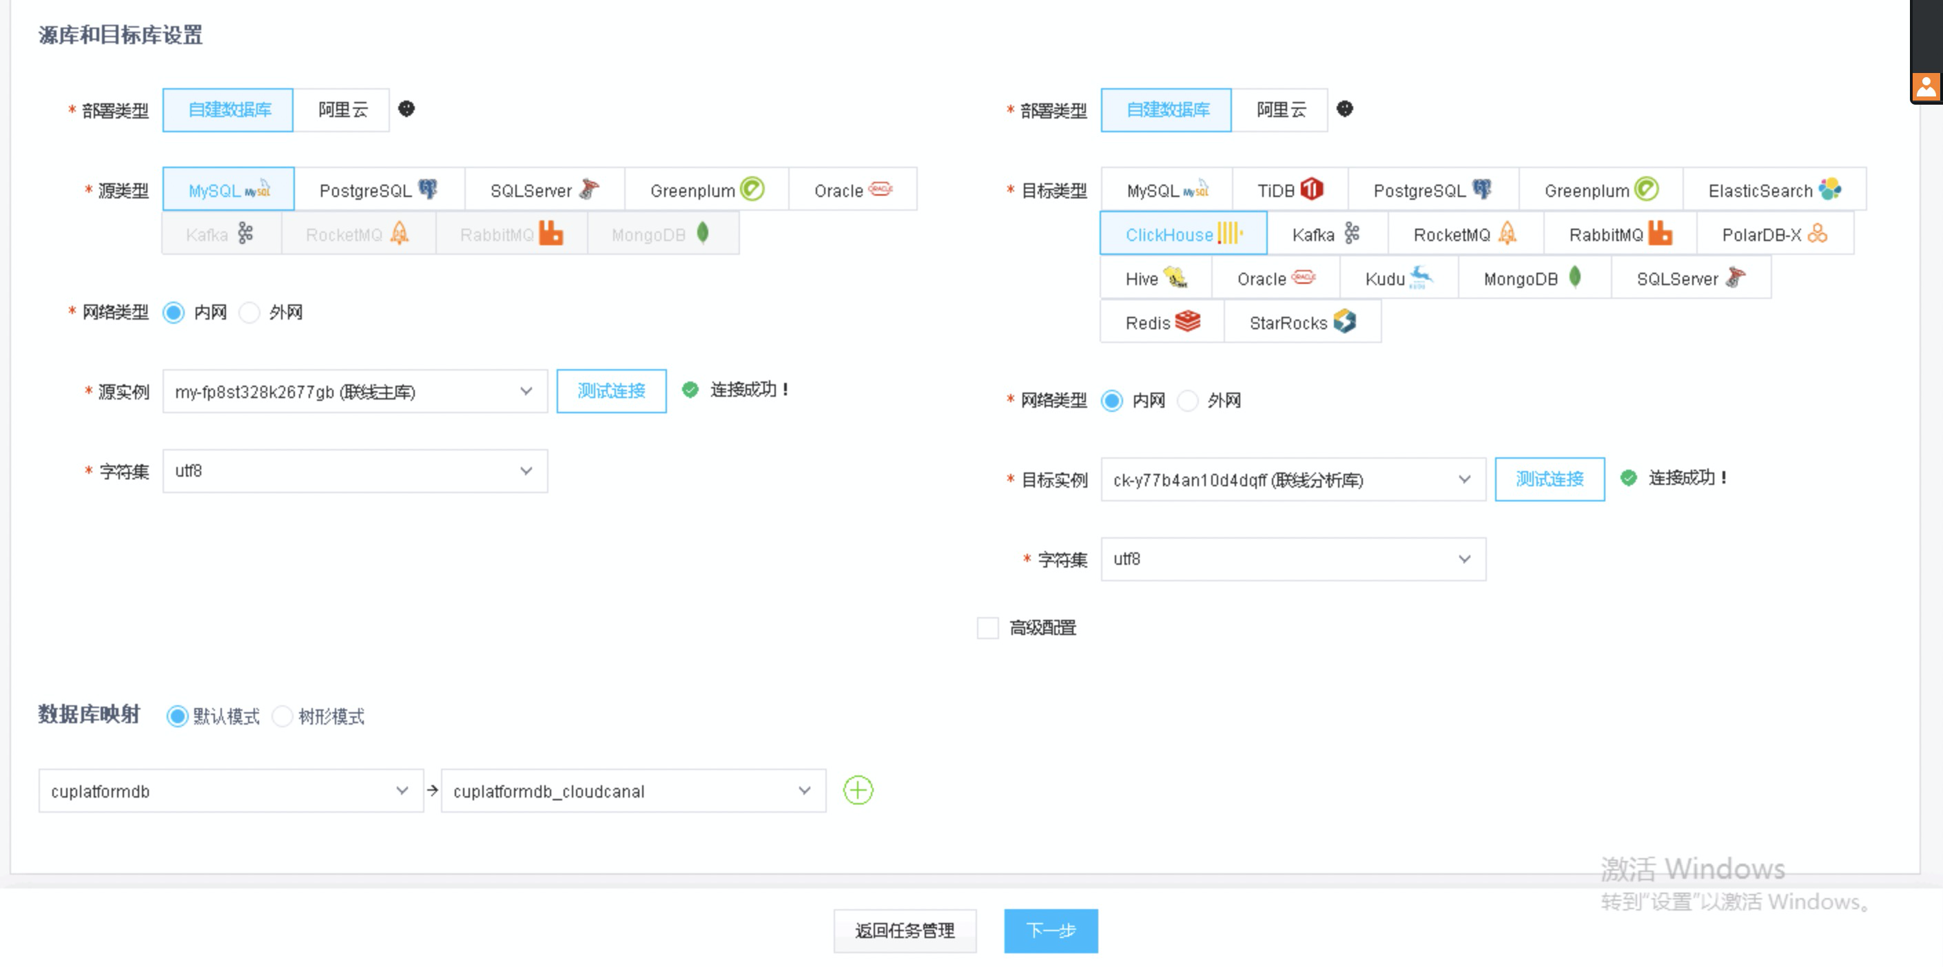Pick Redis as the target type
Image resolution: width=1943 pixels, height=967 pixels.
(x=1162, y=322)
